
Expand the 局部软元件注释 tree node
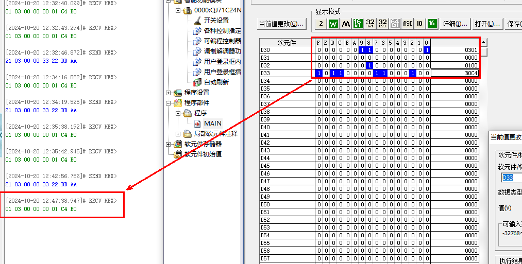tap(178, 134)
